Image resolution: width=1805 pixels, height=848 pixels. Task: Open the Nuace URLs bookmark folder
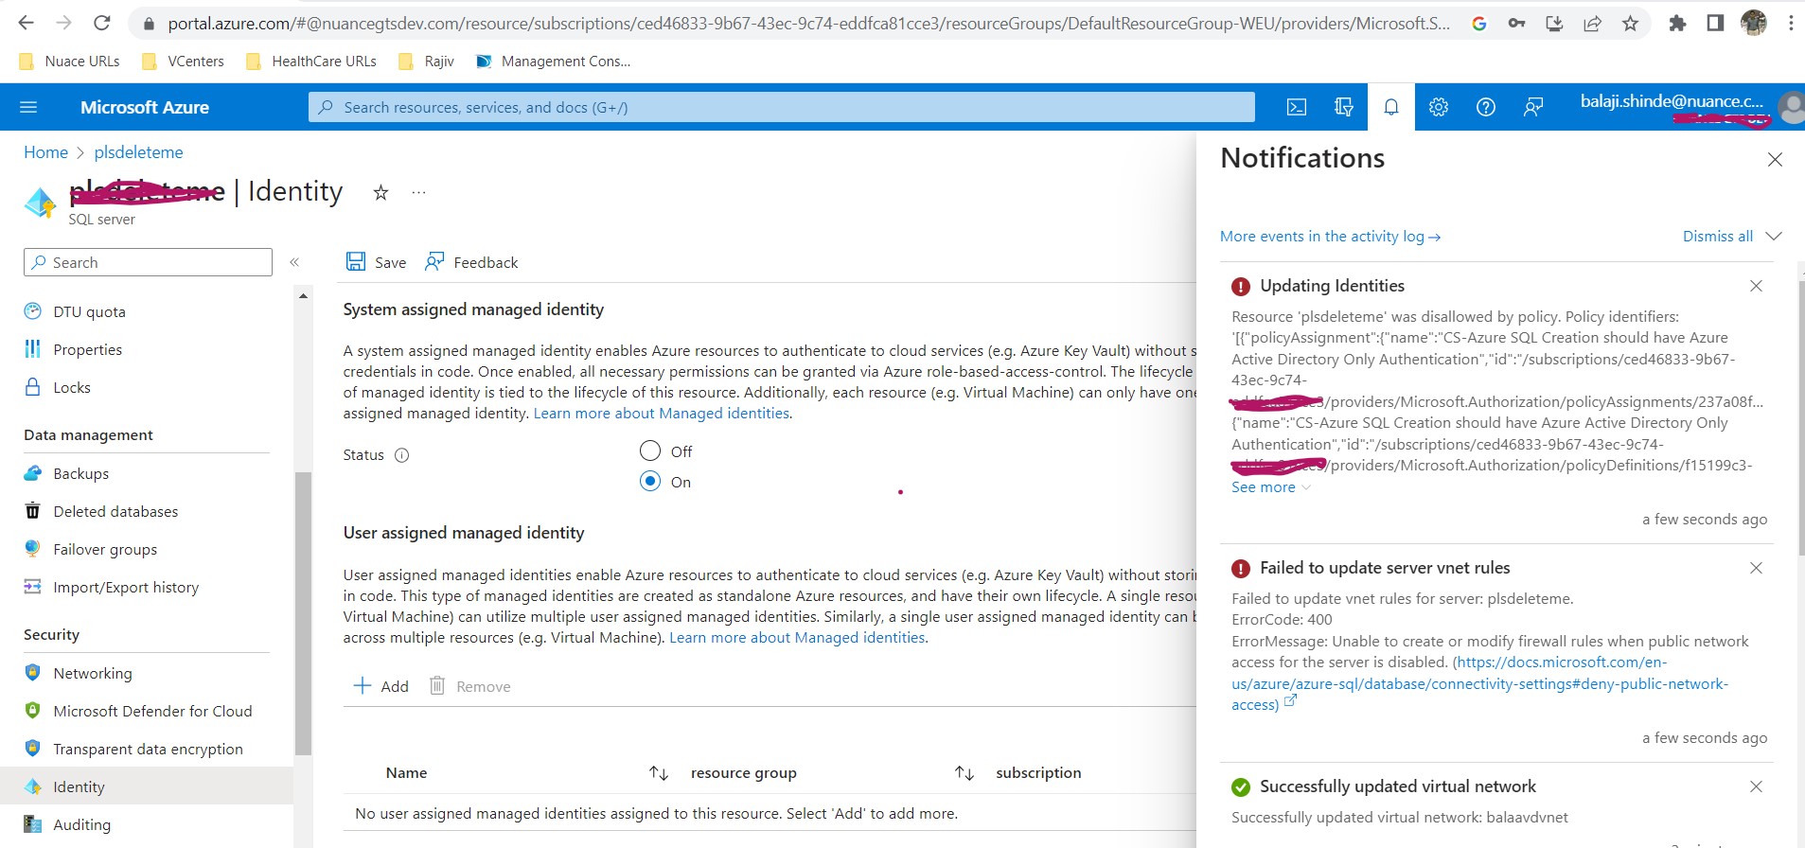(69, 61)
